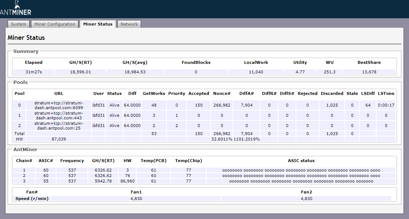Click the Elapsed time value 31m27s
Screen dimensions: 409x219
pos(34,72)
